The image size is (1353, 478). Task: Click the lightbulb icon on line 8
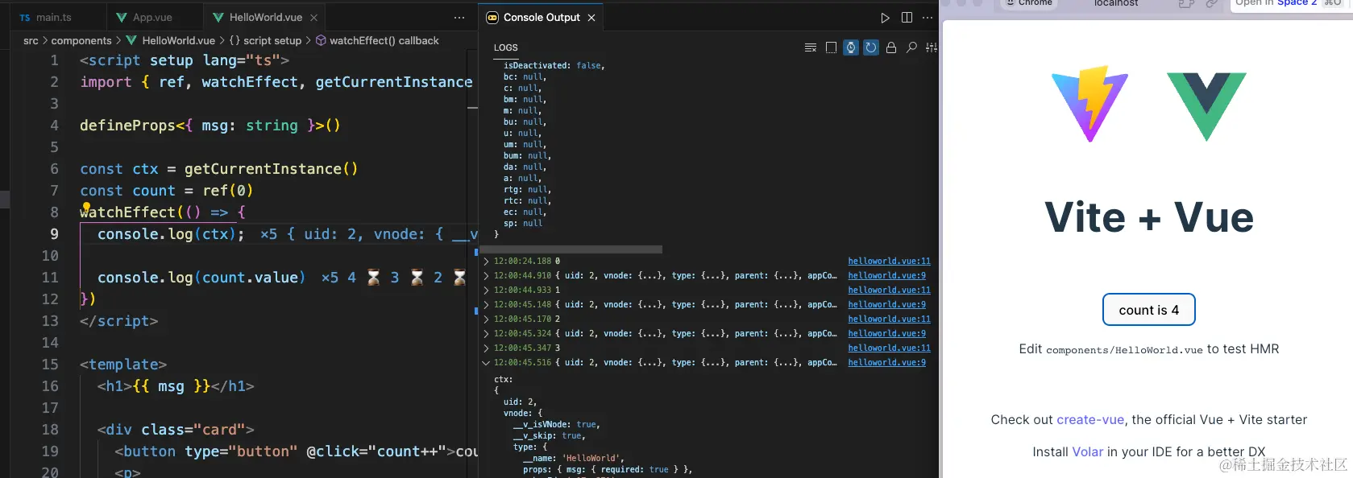click(x=86, y=208)
